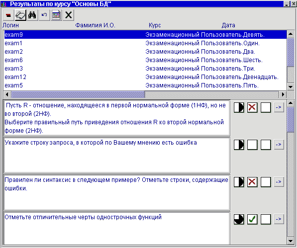The height and width of the screenshot is (248, 297).
Task: Click the black X toolbar icon
Action: [x=68, y=15]
